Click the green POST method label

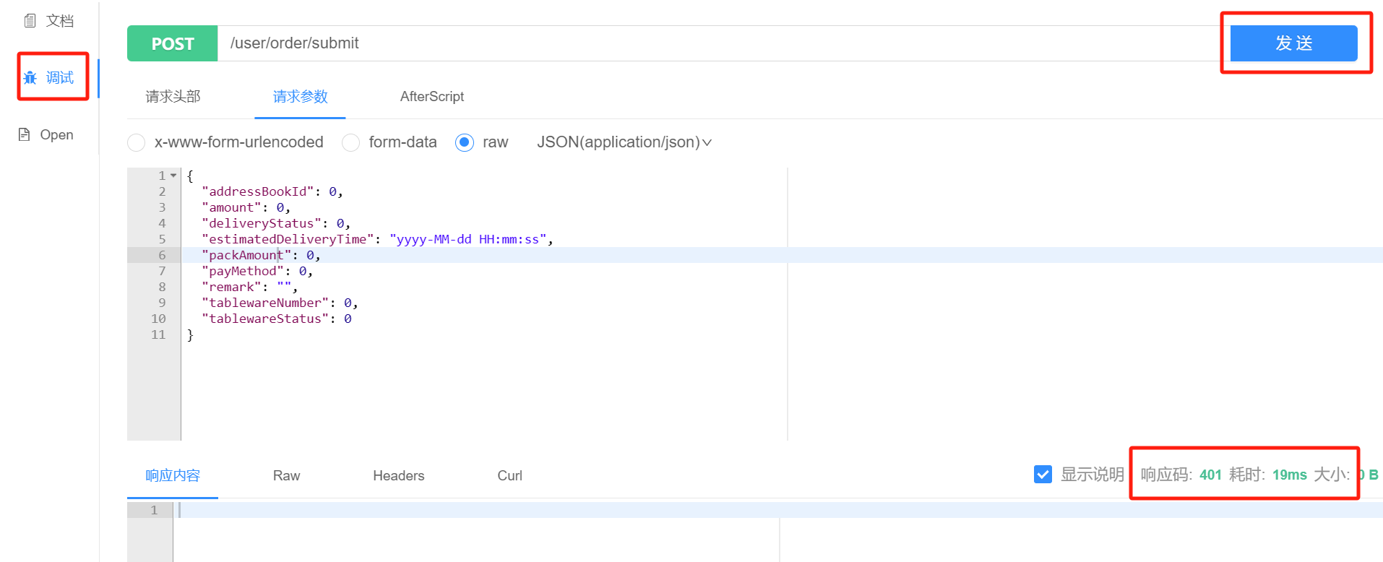(x=173, y=43)
